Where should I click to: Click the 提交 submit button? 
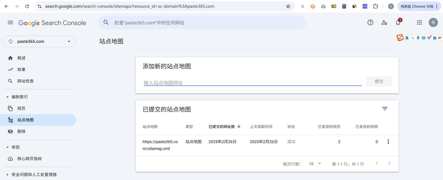pos(379,81)
